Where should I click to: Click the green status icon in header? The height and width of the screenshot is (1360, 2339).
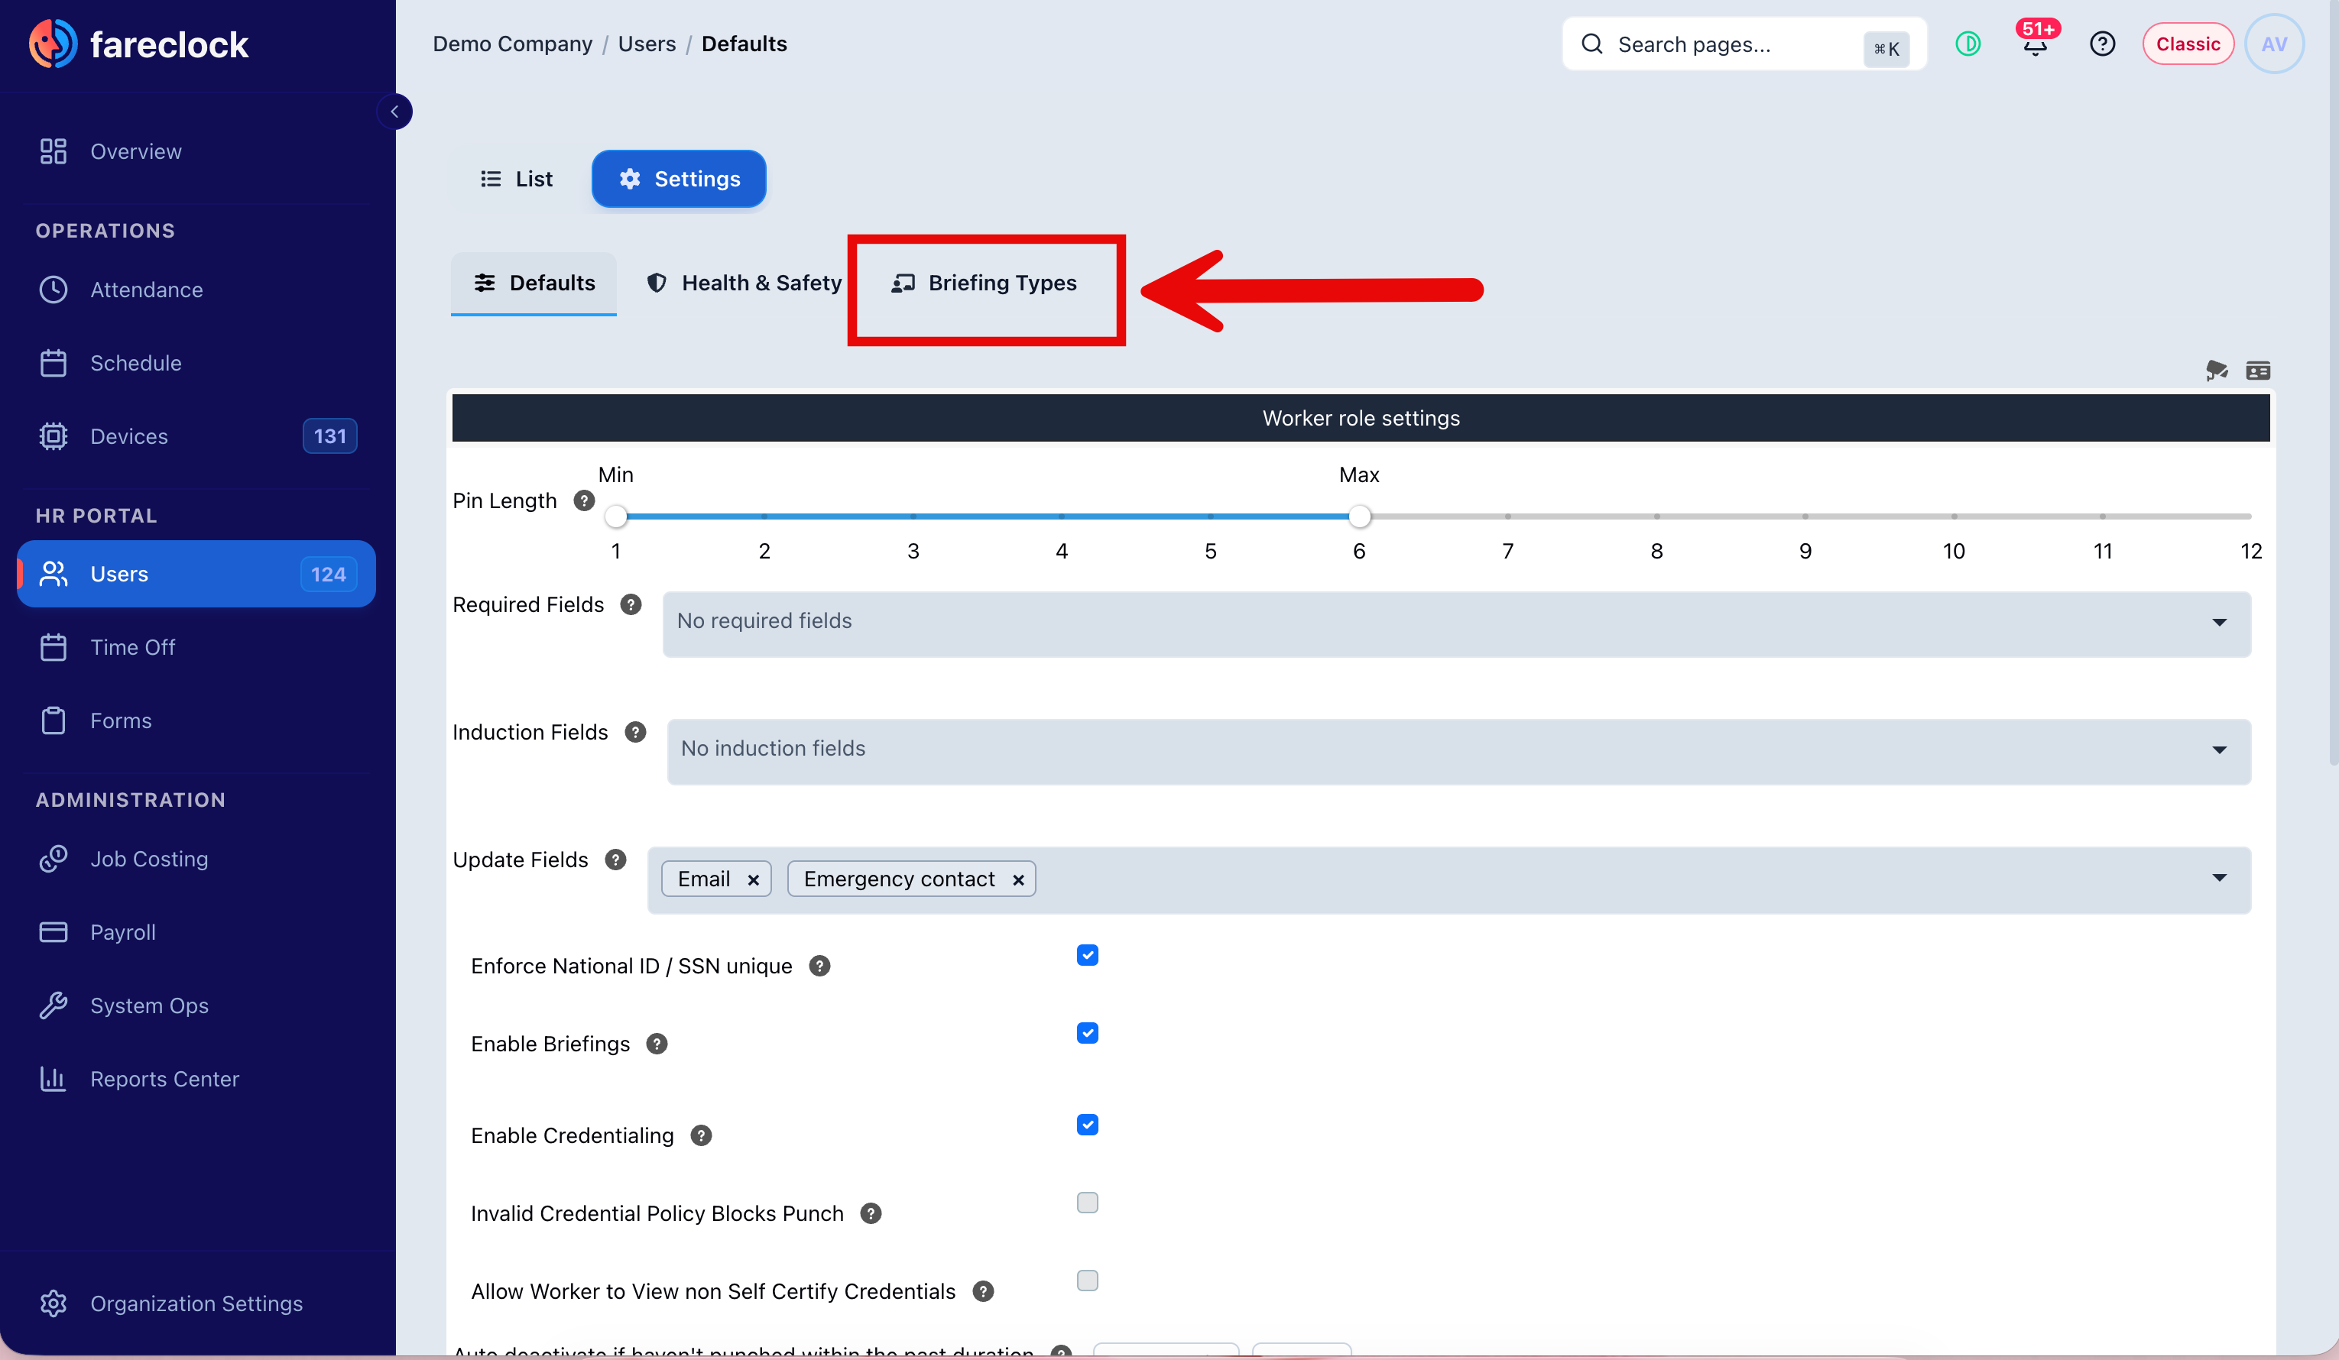pyautogui.click(x=1968, y=44)
